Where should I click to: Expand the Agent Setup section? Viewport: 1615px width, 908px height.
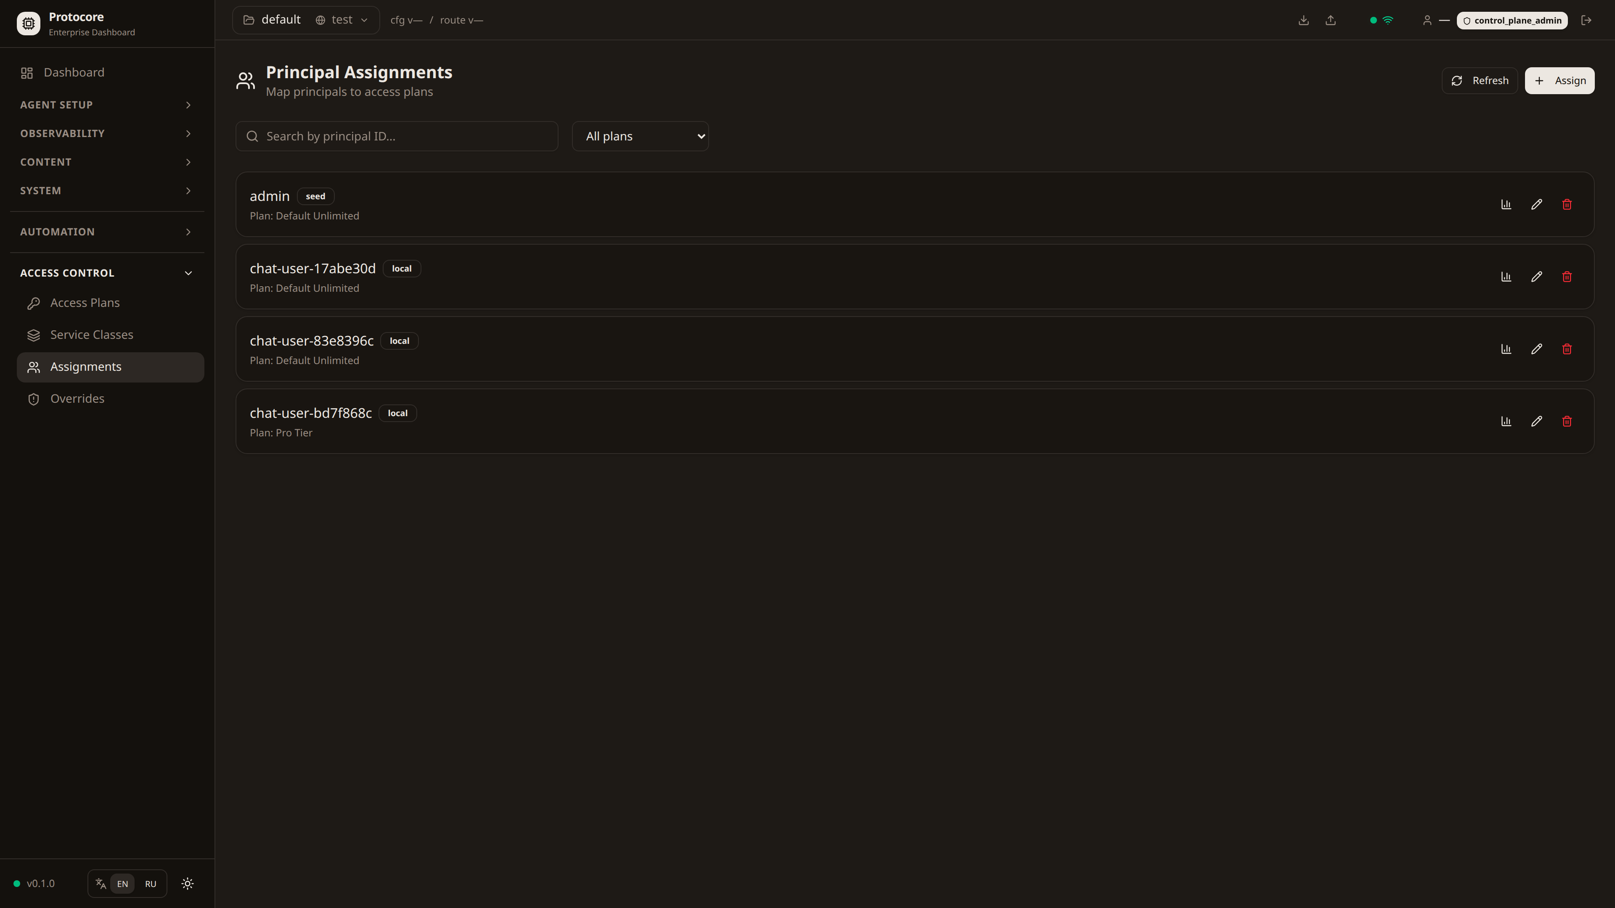[x=106, y=105]
